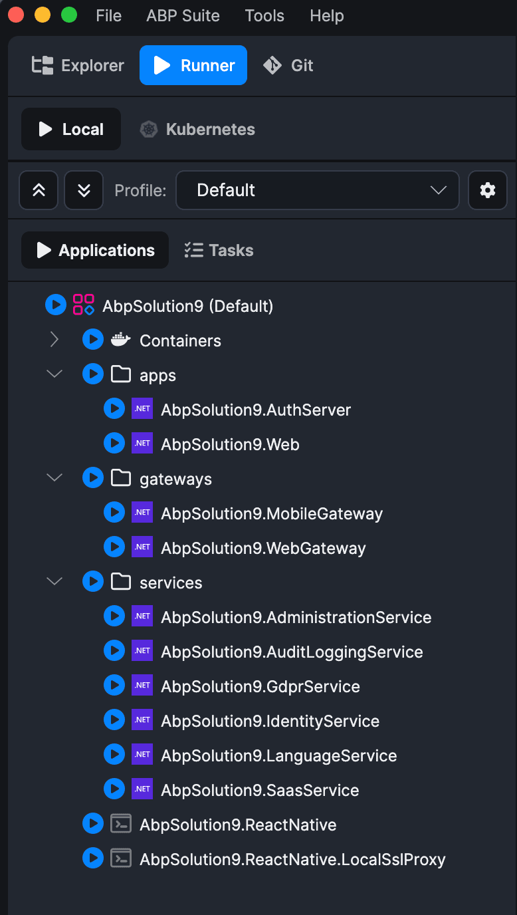
Task: Run AbpSolution9.AdministrationService play button
Action: [114, 617]
